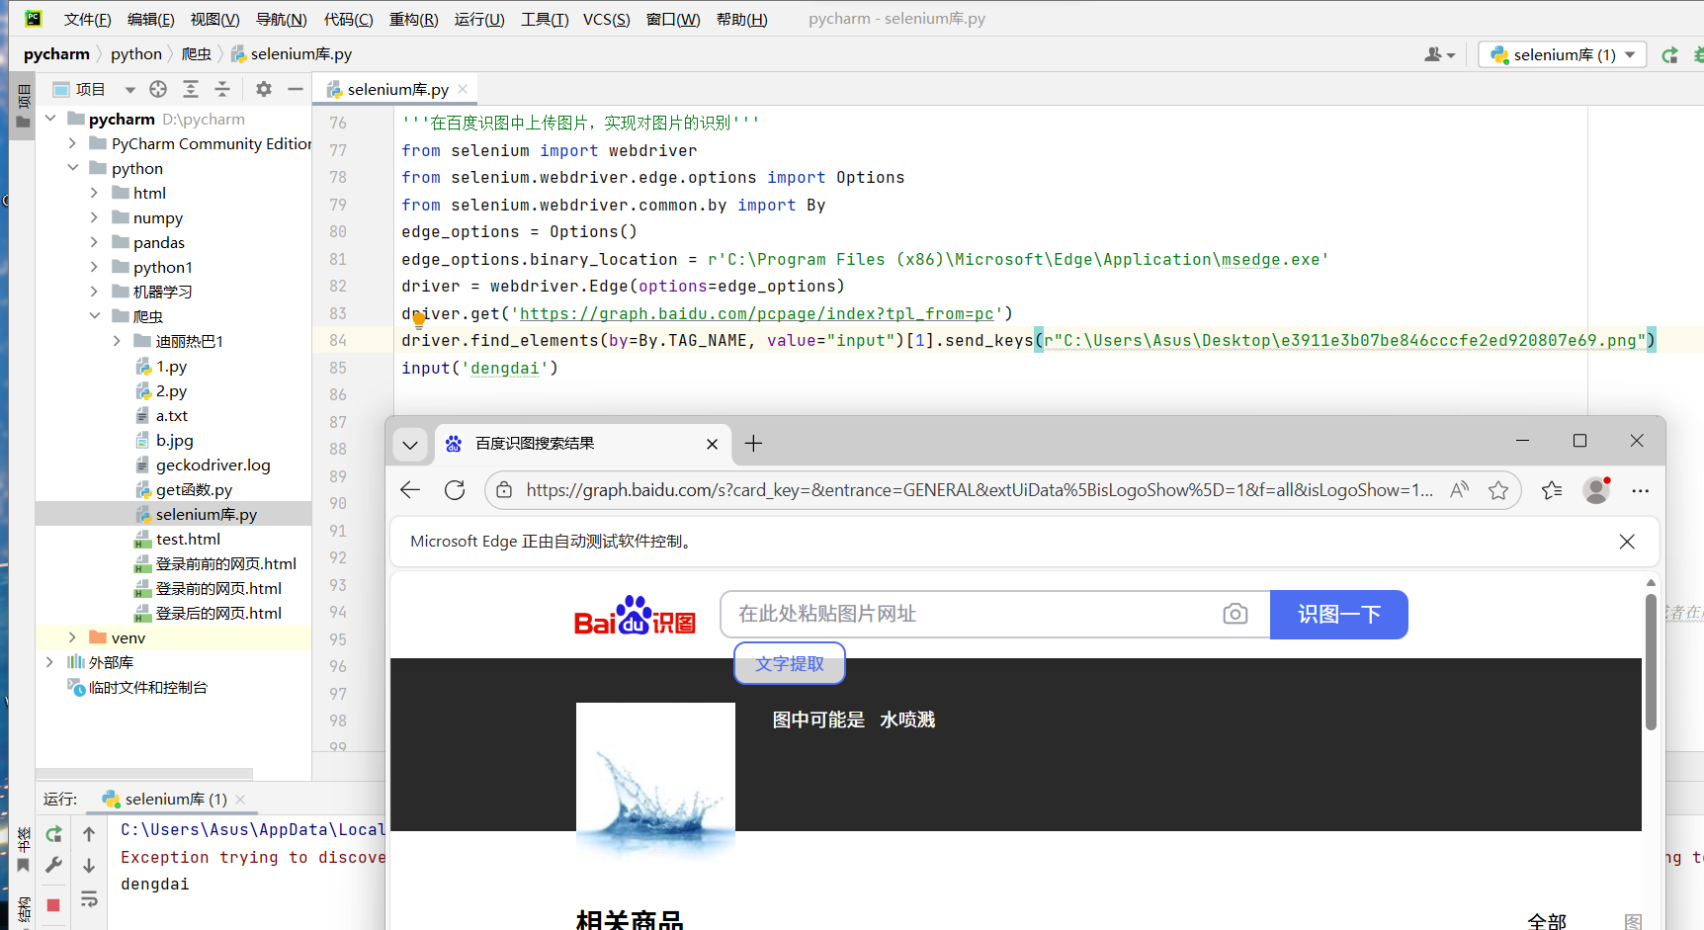Open the 代码(C) menu
Screen dimensions: 1704x930
tap(348, 19)
